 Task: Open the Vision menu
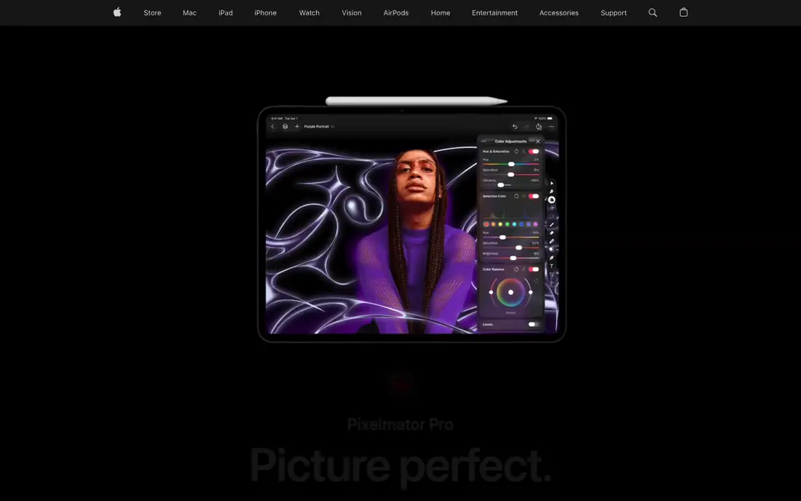[352, 13]
